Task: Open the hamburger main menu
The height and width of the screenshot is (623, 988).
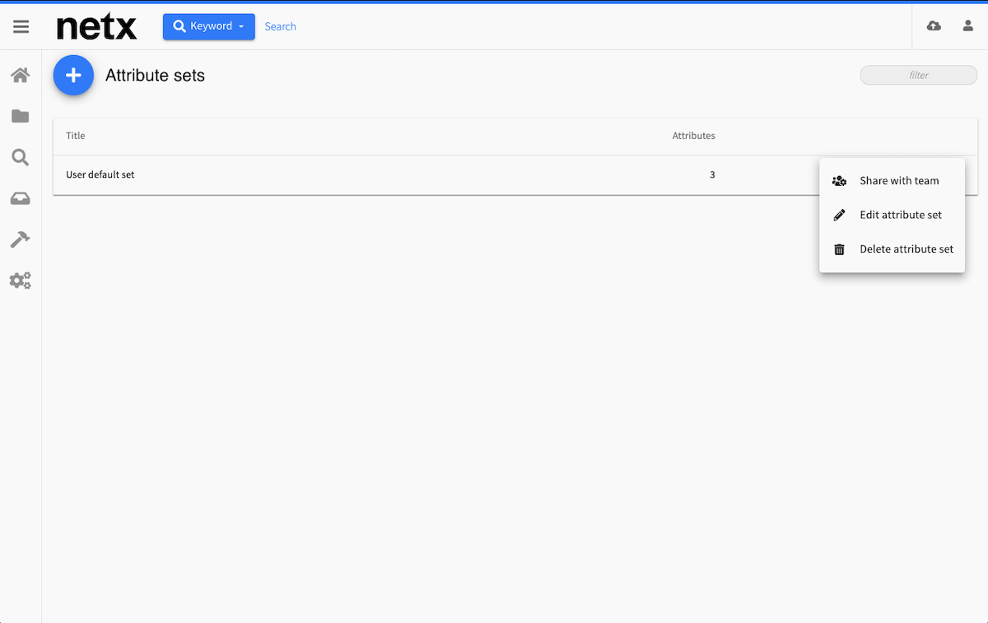Action: point(21,26)
